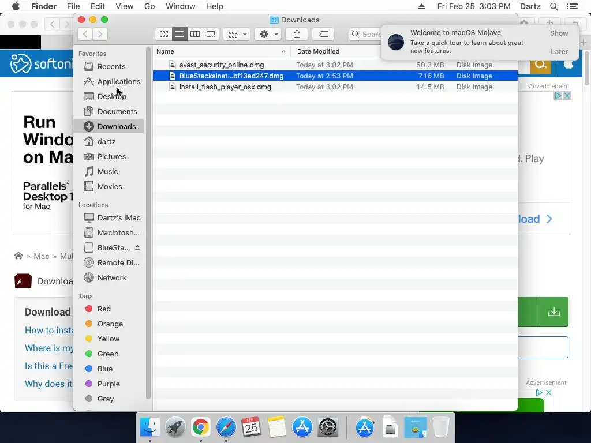Open Calendar from the Dock
This screenshot has height=443, width=591.
coord(252,427)
